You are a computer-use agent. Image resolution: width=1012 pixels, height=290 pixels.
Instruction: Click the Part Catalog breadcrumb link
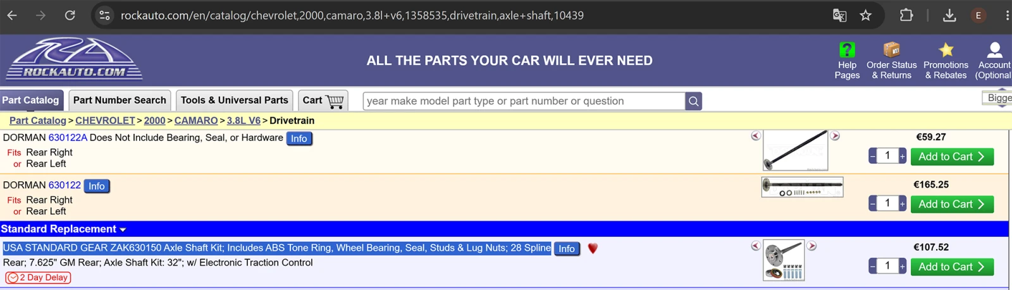tap(37, 121)
